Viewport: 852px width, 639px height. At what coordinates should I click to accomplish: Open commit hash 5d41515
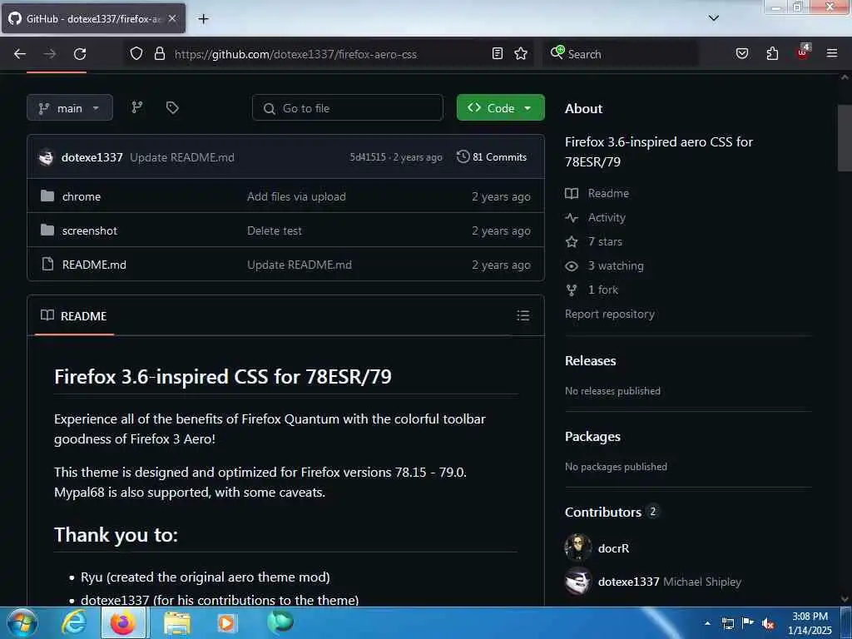(x=368, y=157)
